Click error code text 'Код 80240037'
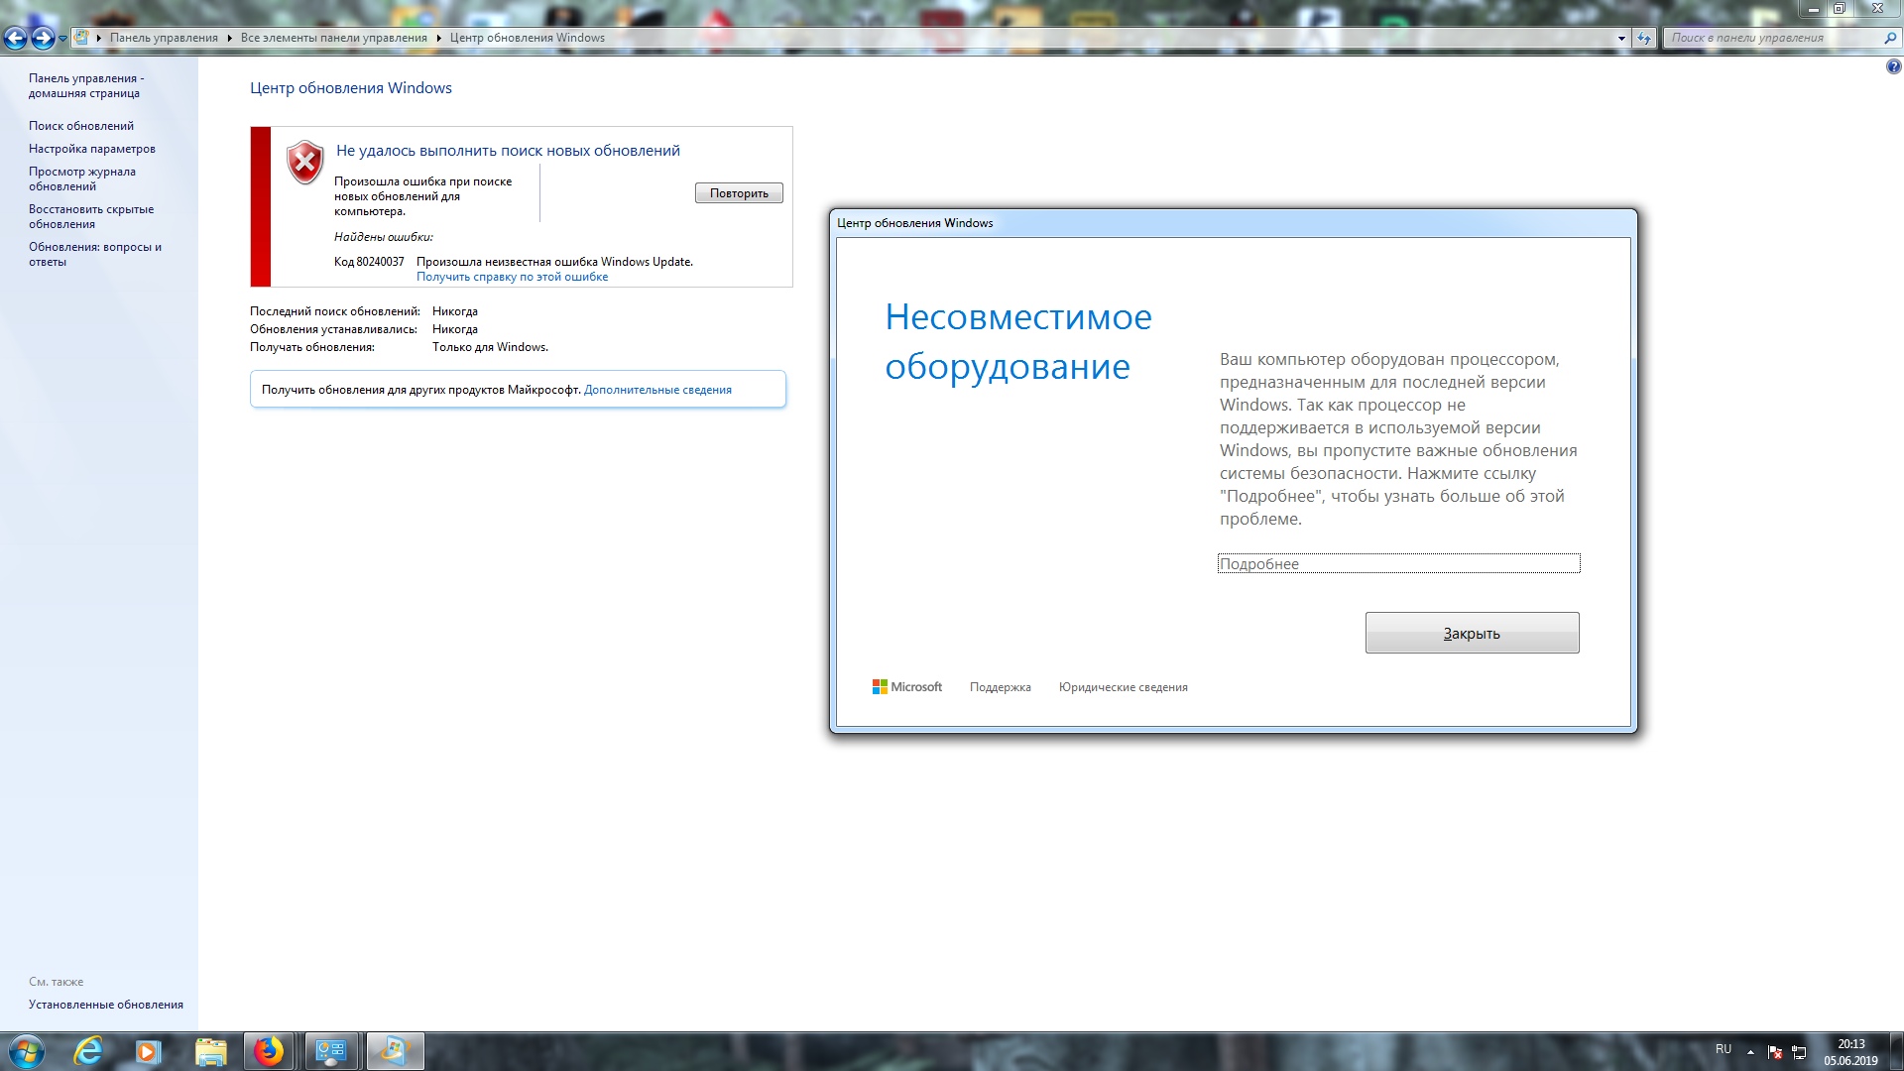Screen dimensions: 1904x1071 click(x=369, y=262)
